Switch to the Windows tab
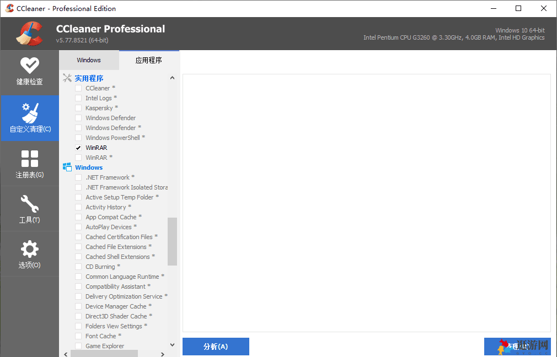The width and height of the screenshot is (557, 357). point(89,60)
